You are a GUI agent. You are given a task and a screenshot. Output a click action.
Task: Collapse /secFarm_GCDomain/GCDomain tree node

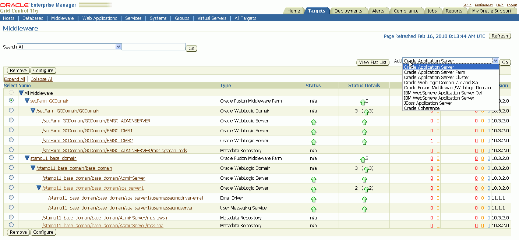pyautogui.click(x=33, y=111)
